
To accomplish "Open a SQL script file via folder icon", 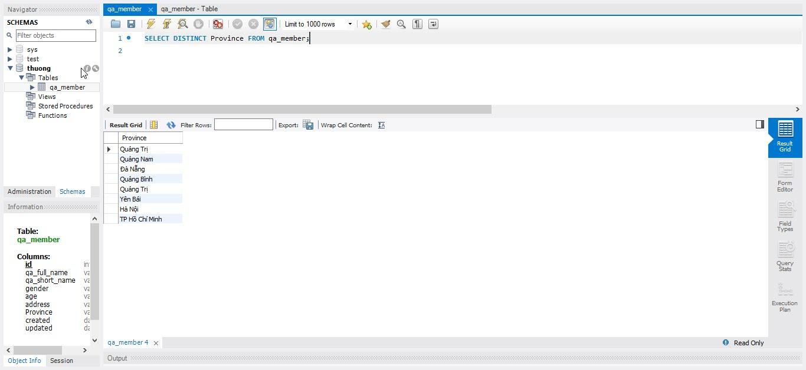I will [x=116, y=24].
